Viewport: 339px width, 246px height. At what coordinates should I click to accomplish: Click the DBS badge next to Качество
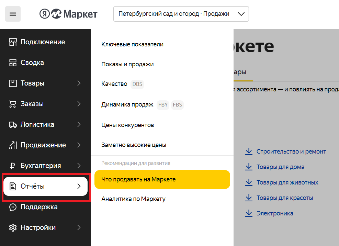coord(137,84)
